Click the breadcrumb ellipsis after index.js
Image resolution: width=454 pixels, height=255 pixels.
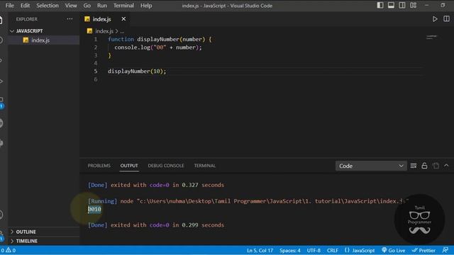click(x=122, y=31)
